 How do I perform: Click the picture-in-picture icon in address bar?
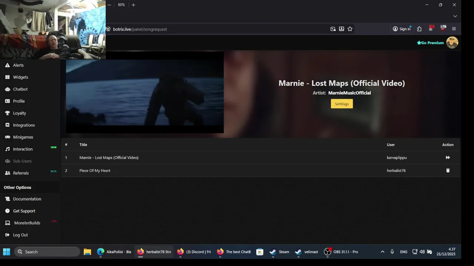coord(333,29)
